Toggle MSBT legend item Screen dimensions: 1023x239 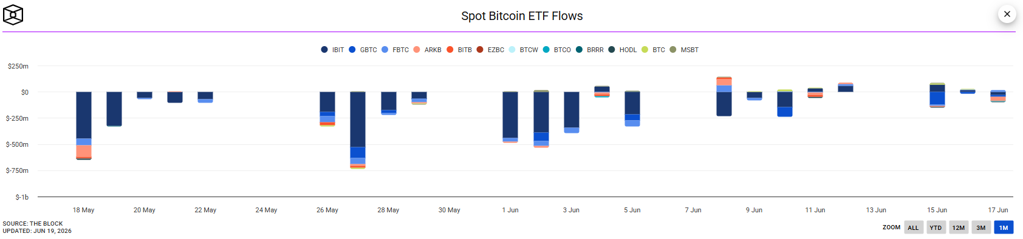[684, 50]
